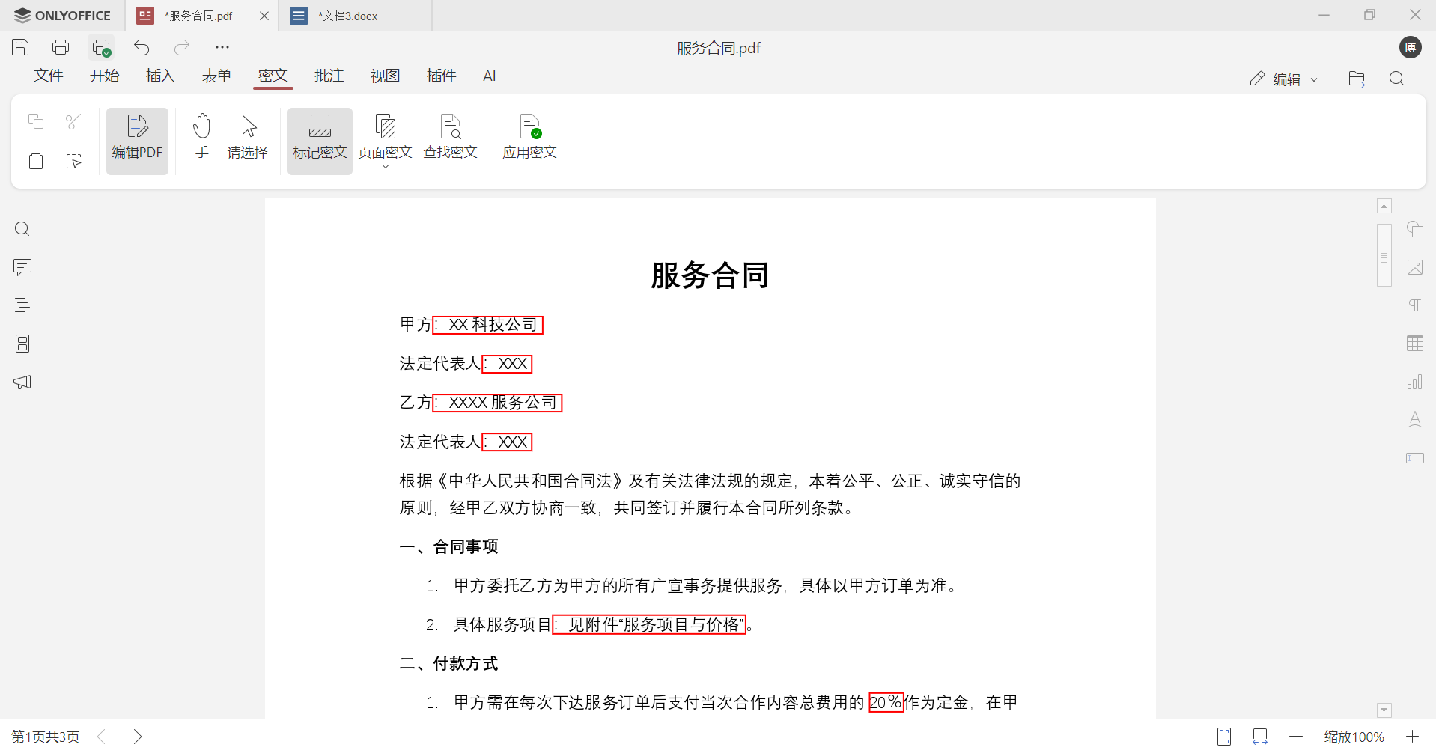Open the comments panel in left sidebar
Viewport: 1436px width, 753px height.
tap(22, 267)
